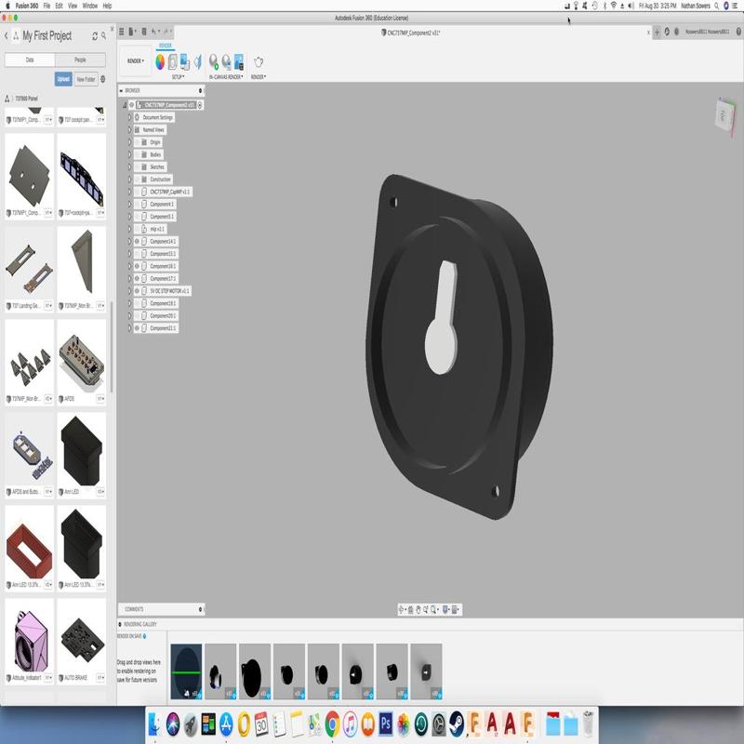Click the Orbit navigation icon
The height and width of the screenshot is (744, 744).
(402, 610)
